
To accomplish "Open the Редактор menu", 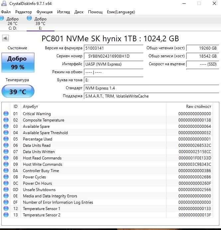I will pyautogui.click(x=24, y=12).
